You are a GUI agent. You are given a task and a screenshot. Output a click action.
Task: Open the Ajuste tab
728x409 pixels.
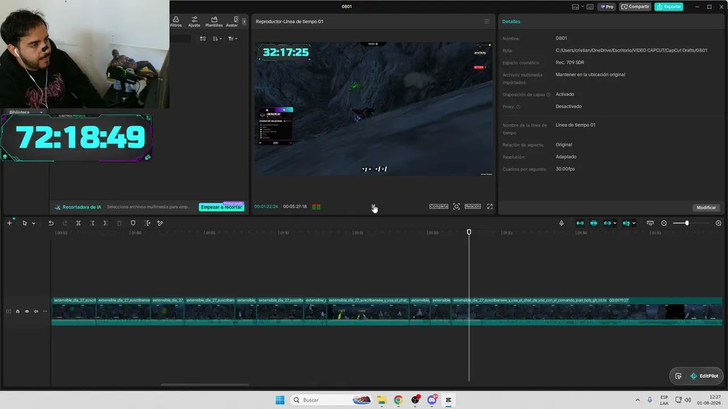pos(194,22)
